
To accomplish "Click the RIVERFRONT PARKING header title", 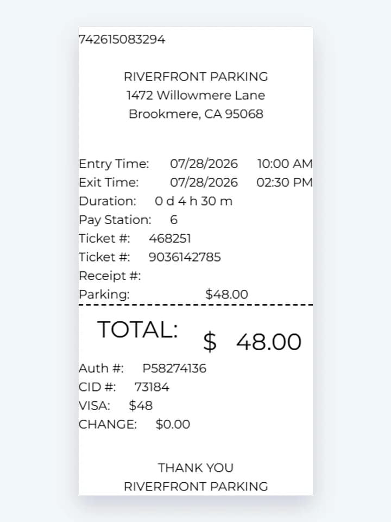I will (196, 77).
